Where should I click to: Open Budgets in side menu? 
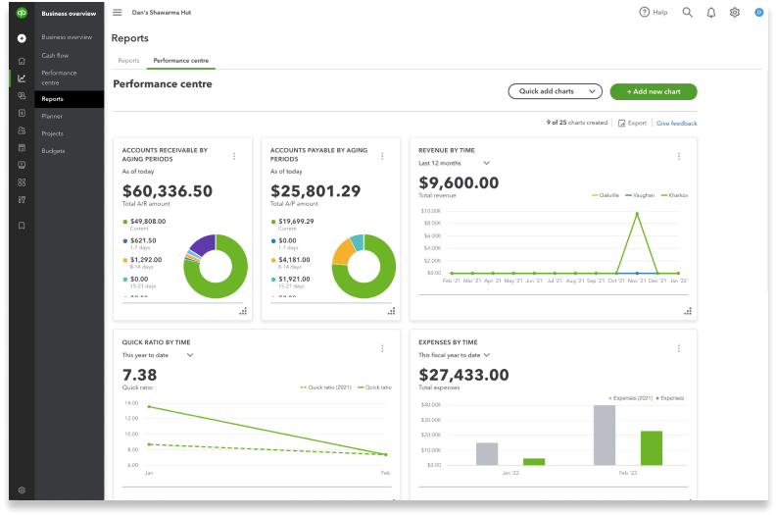pos(53,151)
